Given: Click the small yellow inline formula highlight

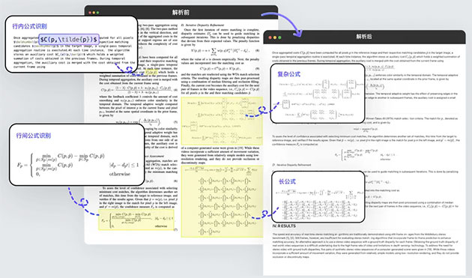Looking at the screenshot, I should (151, 72).
